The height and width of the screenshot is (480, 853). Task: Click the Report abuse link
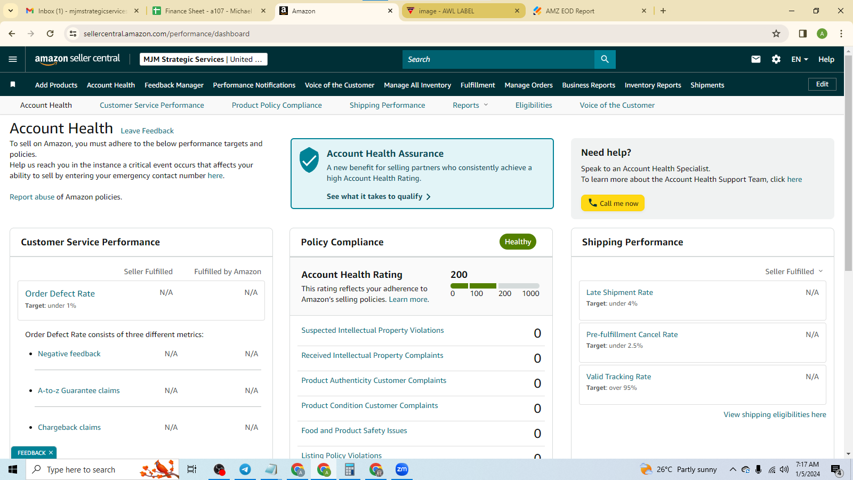tap(32, 197)
